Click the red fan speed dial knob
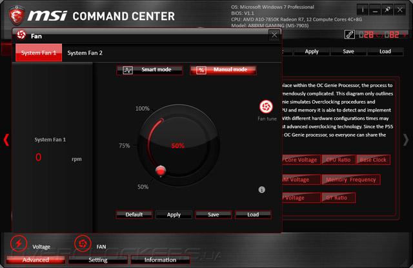413x268 pixels. pyautogui.click(x=161, y=171)
